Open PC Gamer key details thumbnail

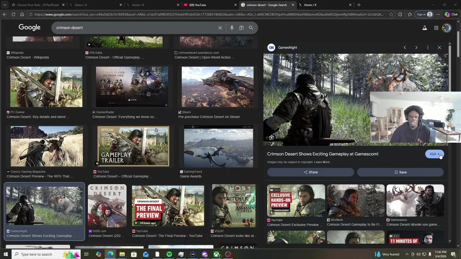click(x=46, y=87)
